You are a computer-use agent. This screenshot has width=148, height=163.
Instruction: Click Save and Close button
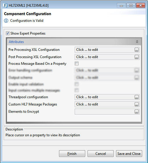click(129, 153)
